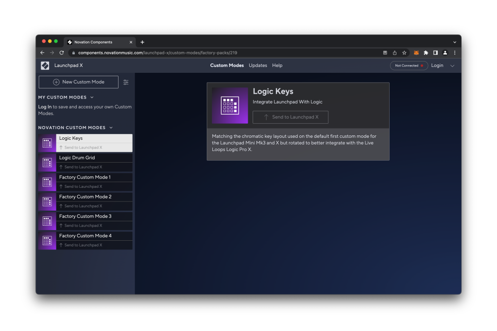Click the New Custom Mode button

[x=78, y=82]
